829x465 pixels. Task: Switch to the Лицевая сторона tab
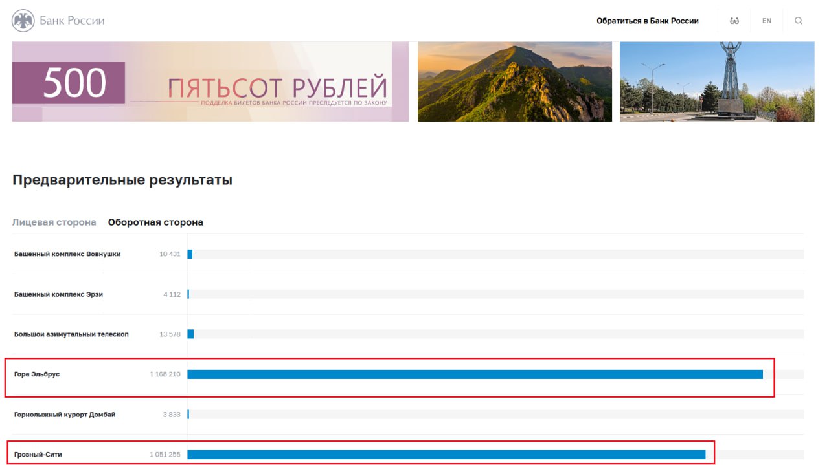(54, 222)
